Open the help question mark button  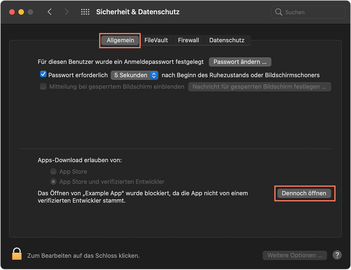click(337, 255)
